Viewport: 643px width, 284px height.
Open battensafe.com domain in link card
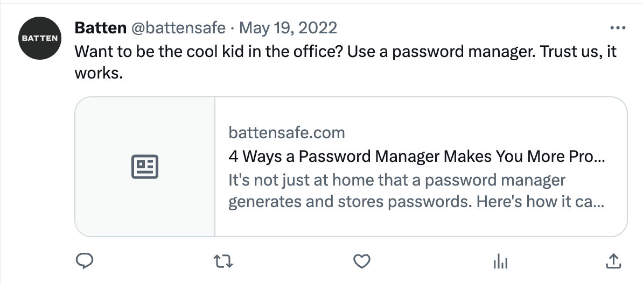(x=286, y=133)
